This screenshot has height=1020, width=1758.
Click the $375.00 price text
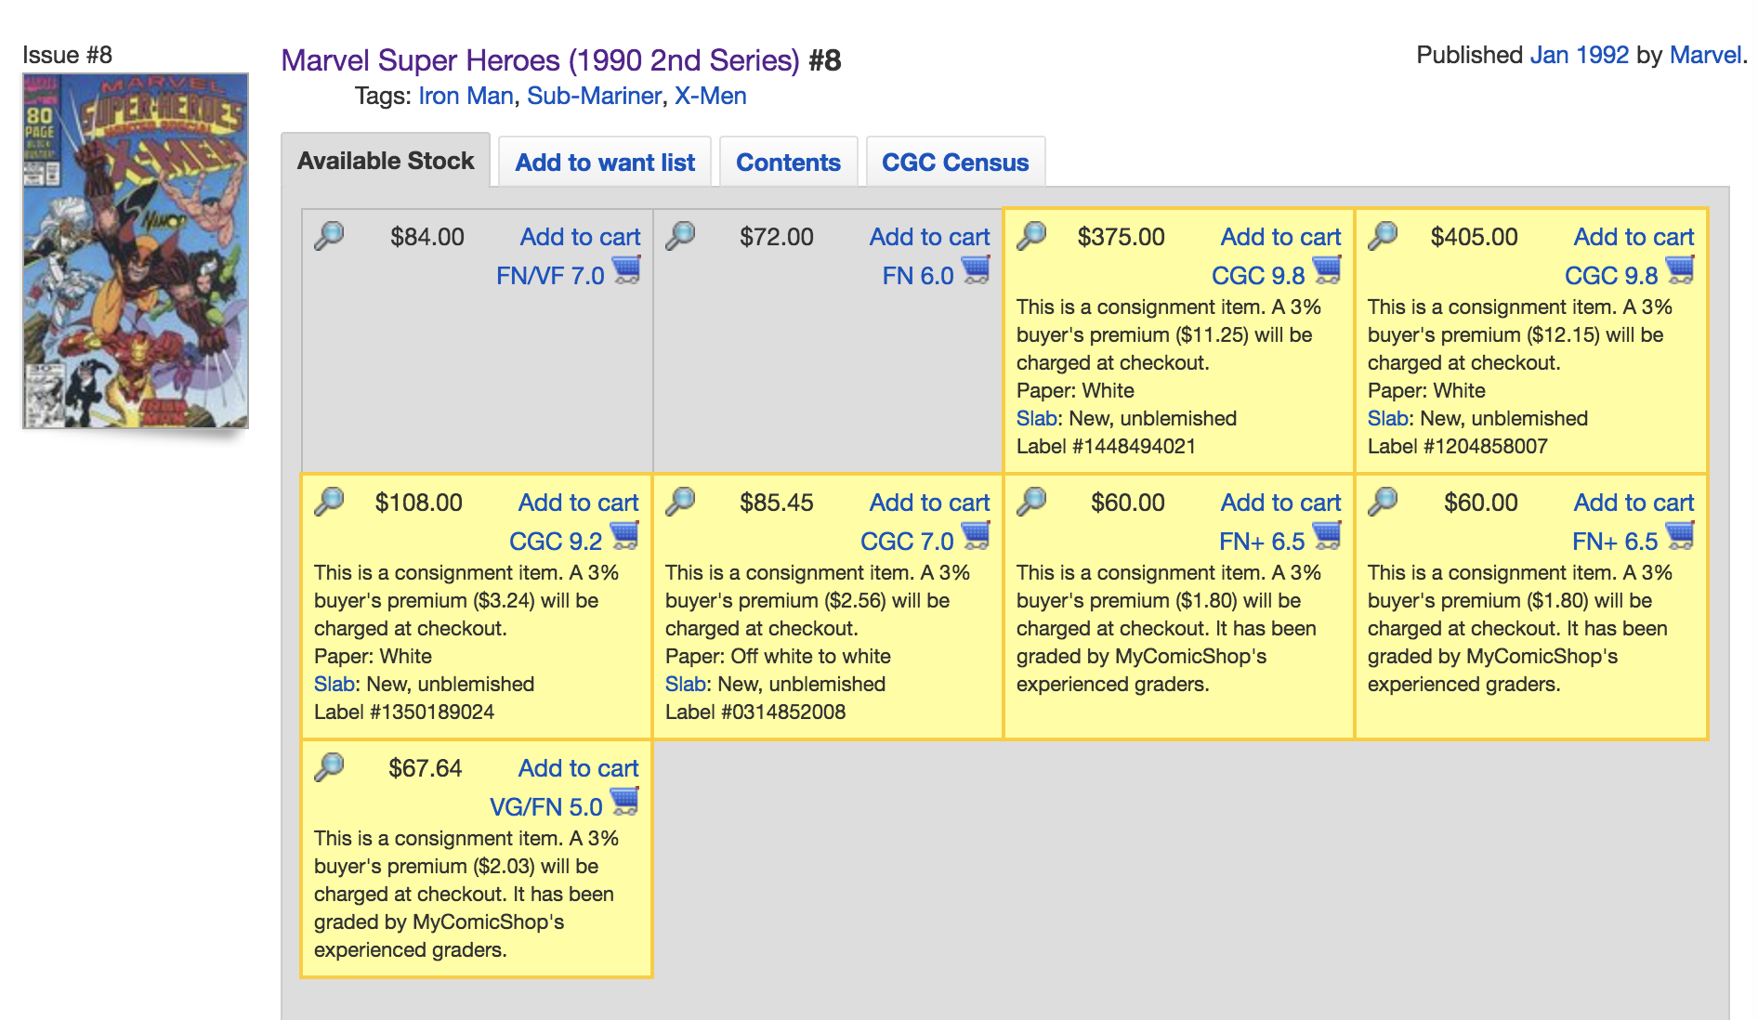(x=1121, y=237)
